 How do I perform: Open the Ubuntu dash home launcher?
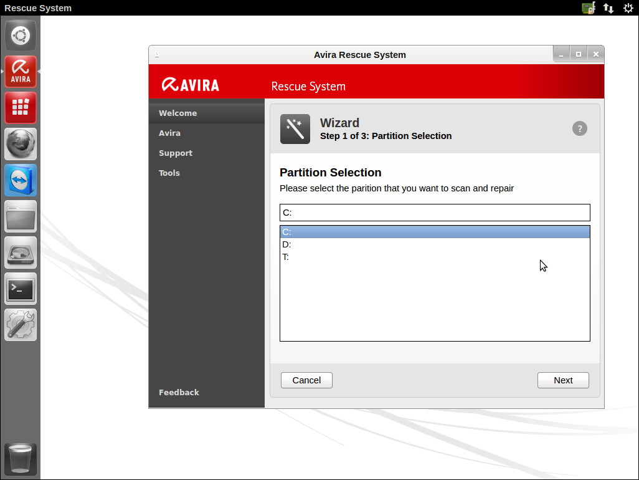[21, 36]
